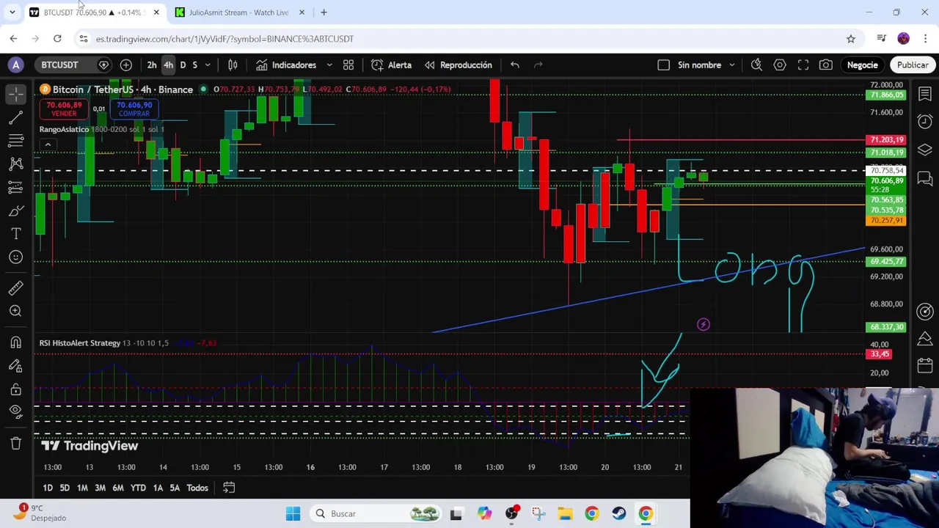Open the Fibonacci and Gann tools group

point(16,140)
